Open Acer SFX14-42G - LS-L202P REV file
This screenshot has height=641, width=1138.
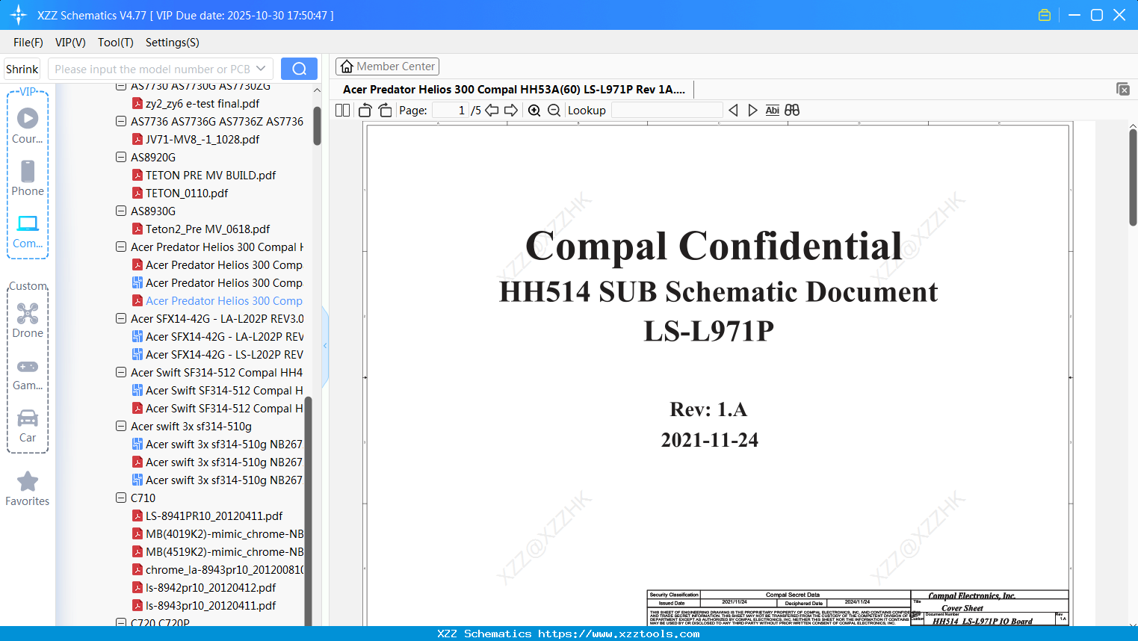pyautogui.click(x=224, y=354)
